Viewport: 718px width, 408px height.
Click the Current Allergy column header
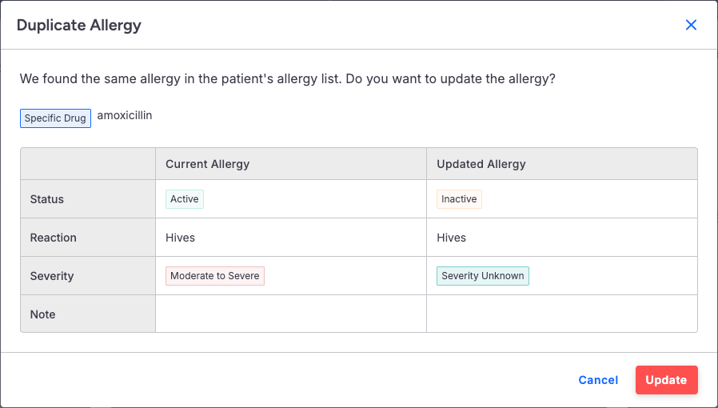pos(208,164)
